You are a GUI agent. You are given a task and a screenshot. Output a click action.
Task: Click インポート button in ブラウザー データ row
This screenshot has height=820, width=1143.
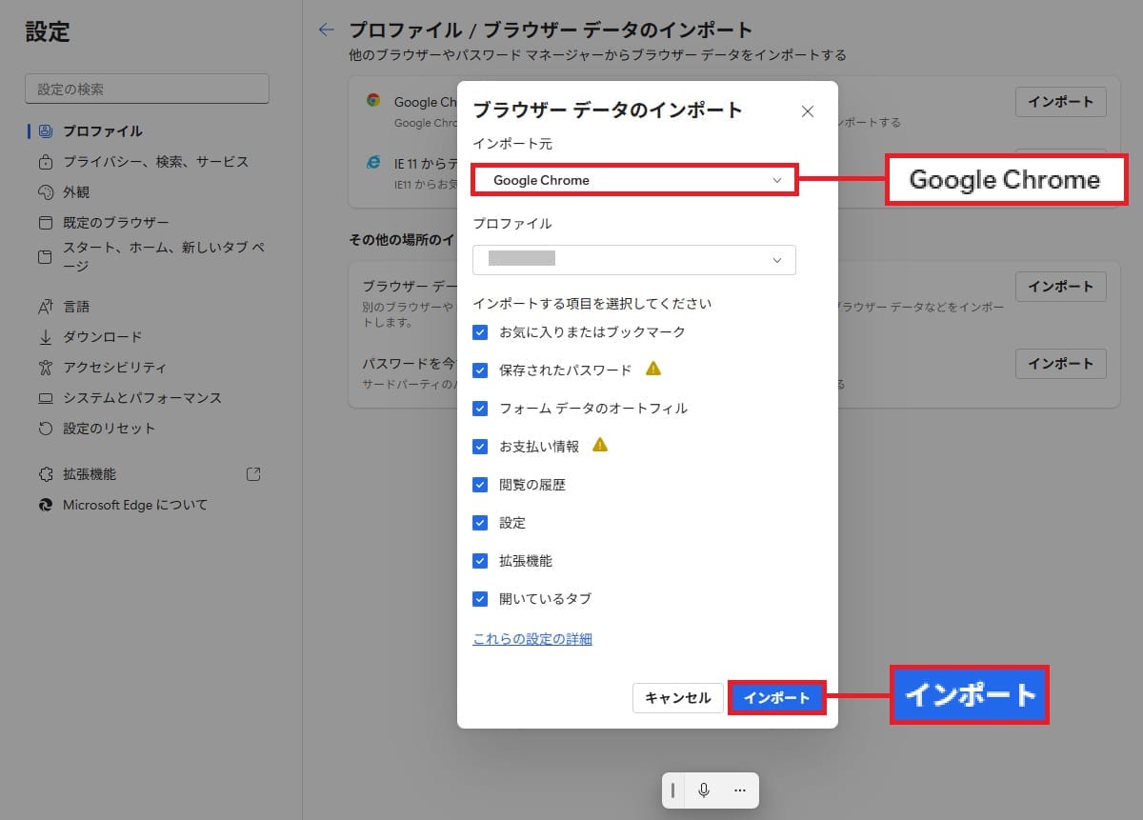(1061, 286)
